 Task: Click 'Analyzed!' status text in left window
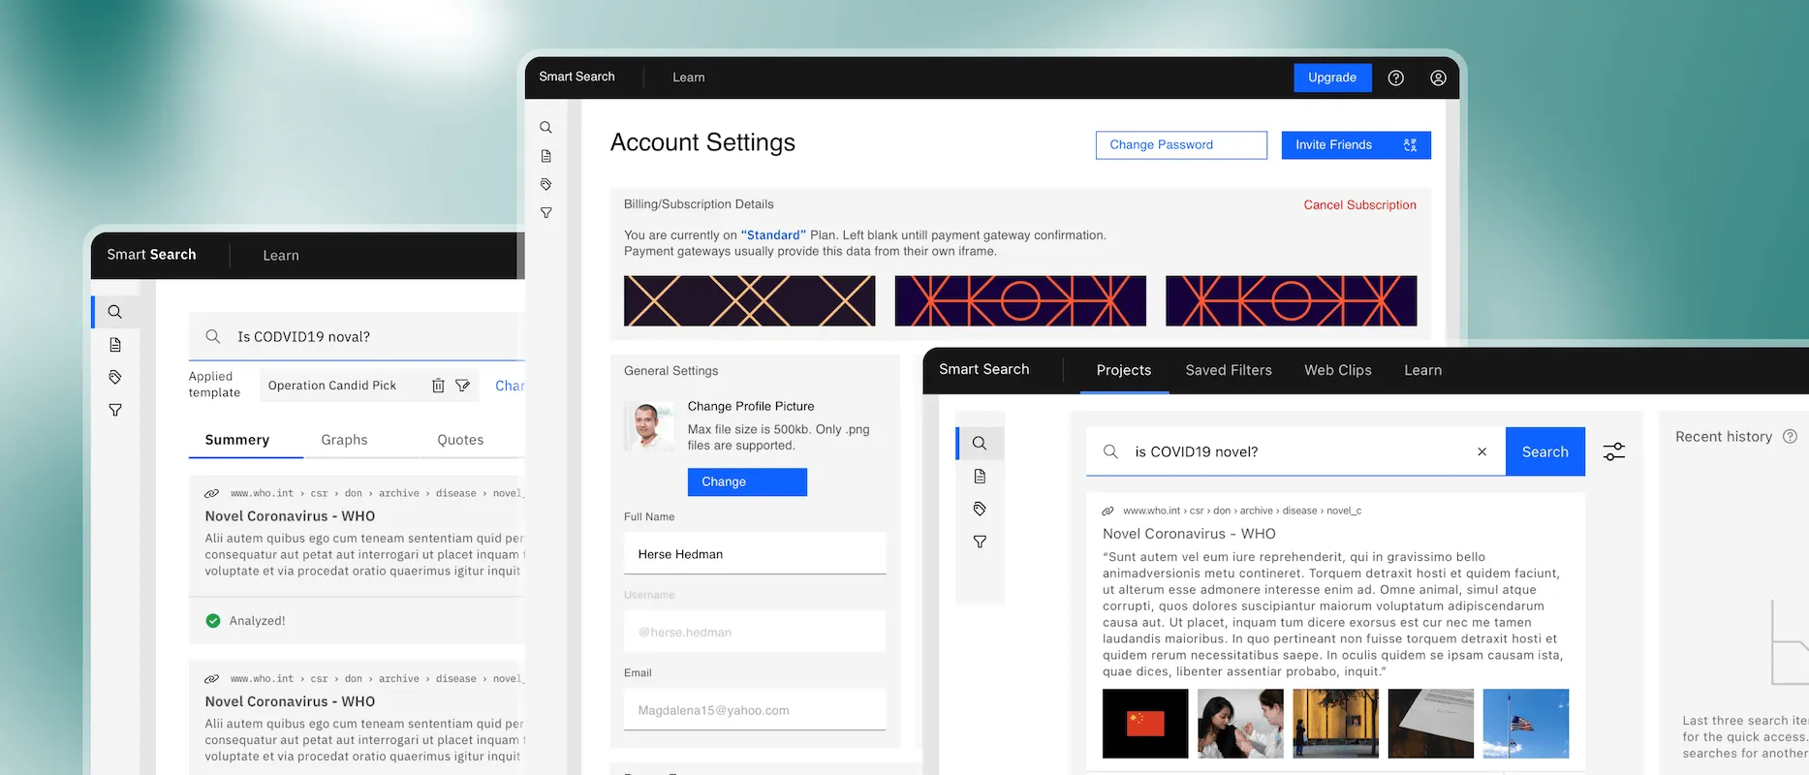coord(257,621)
